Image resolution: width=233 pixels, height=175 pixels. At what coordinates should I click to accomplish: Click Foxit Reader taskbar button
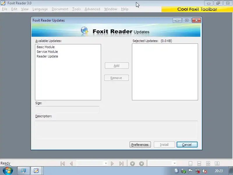click(36, 171)
